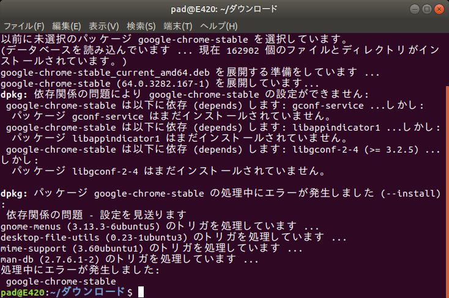
Task: Click パッケージ libappindicator1 not installed line
Action: tap(180, 139)
